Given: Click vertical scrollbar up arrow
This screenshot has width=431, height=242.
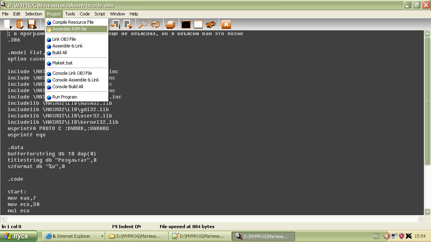Looking at the screenshot, I should (x=427, y=34).
